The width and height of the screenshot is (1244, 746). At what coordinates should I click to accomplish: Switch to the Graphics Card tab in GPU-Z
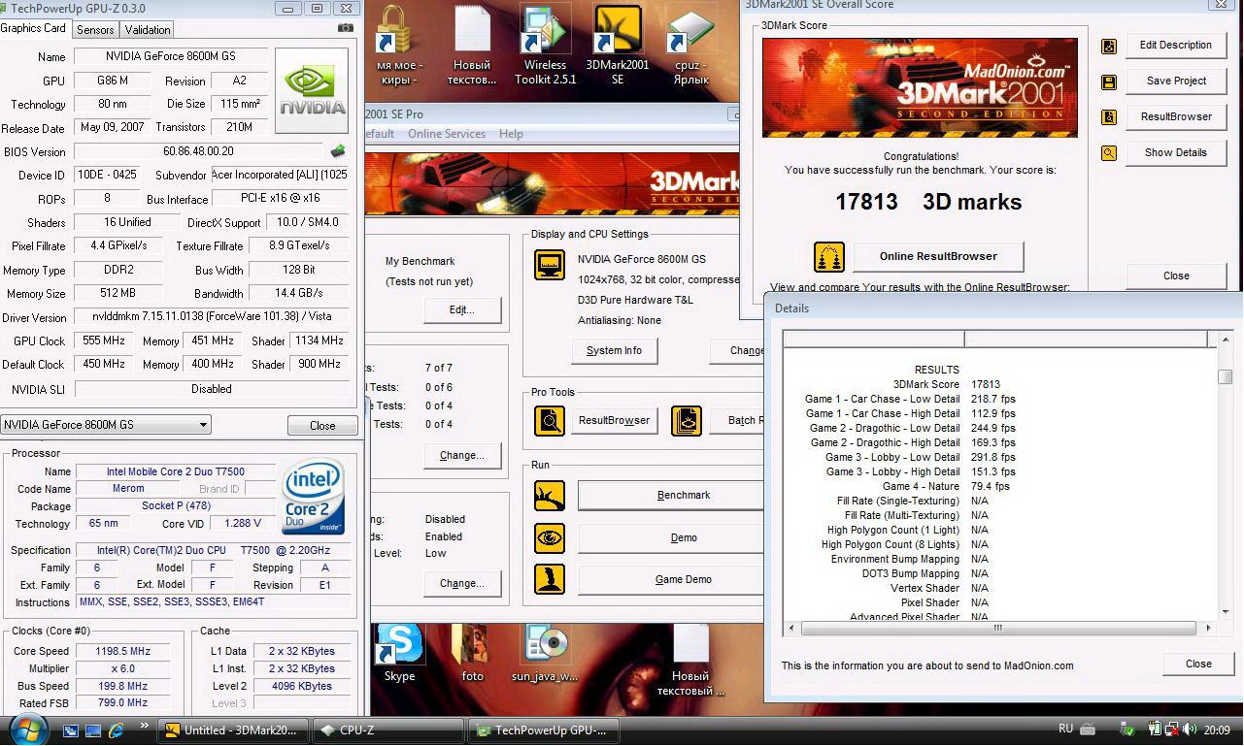tap(34, 28)
